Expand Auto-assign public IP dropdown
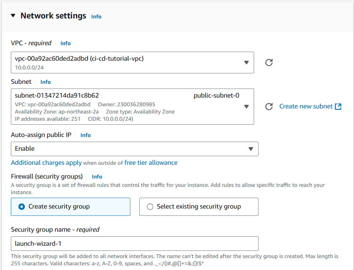The width and height of the screenshot is (354, 270). 135,149
